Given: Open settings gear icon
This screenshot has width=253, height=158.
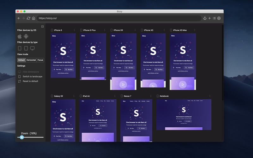Looking at the screenshot, I should tap(219, 18).
